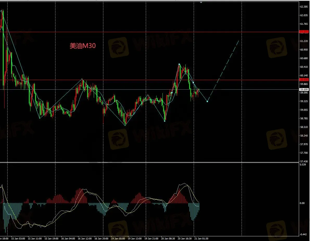Click the 16 Jan 20:00 time label
Viewport: 310px width, 241px height.
101,239
